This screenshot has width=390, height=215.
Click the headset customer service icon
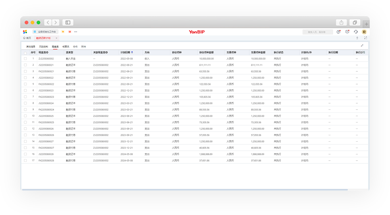[x=356, y=32]
